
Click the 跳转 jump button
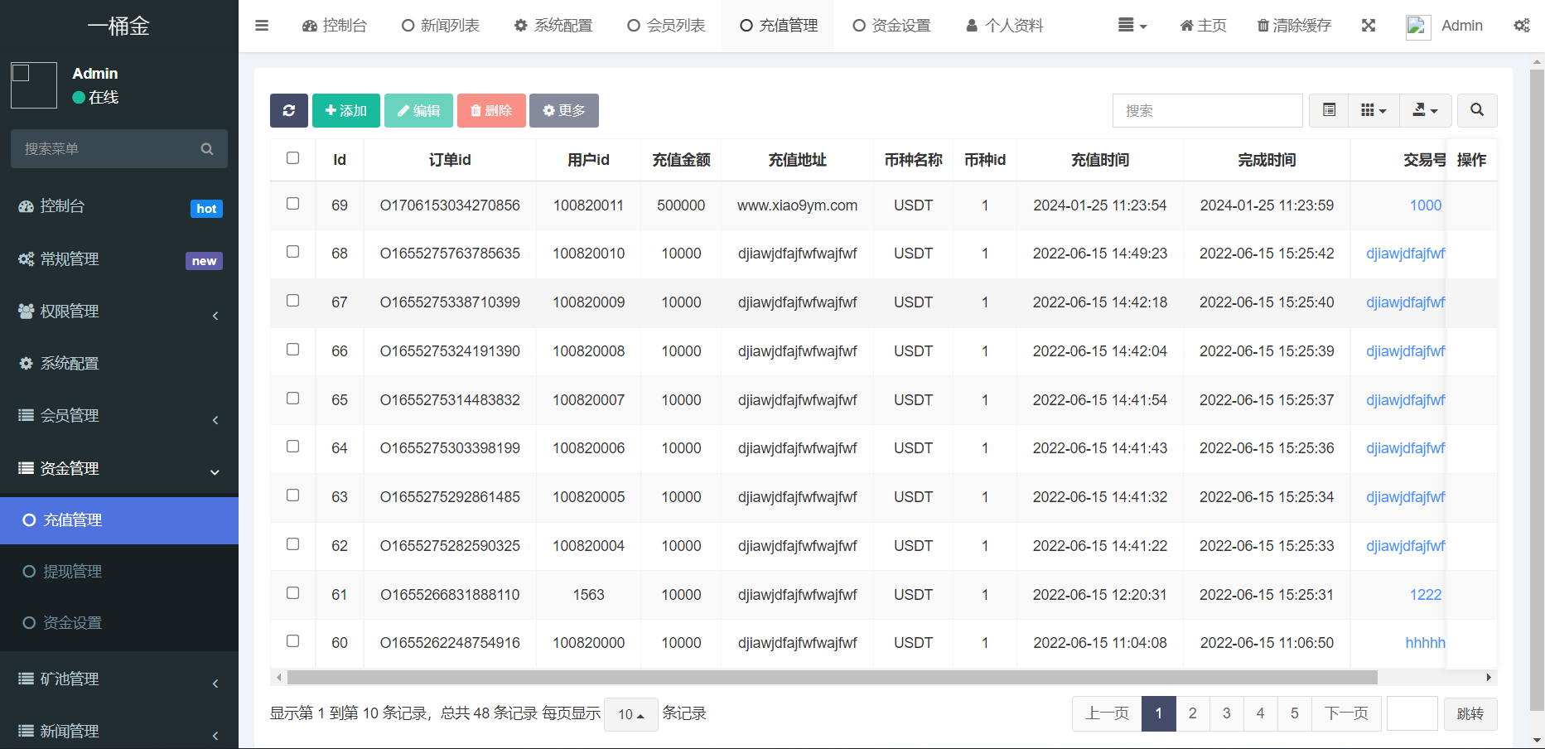tap(1470, 714)
